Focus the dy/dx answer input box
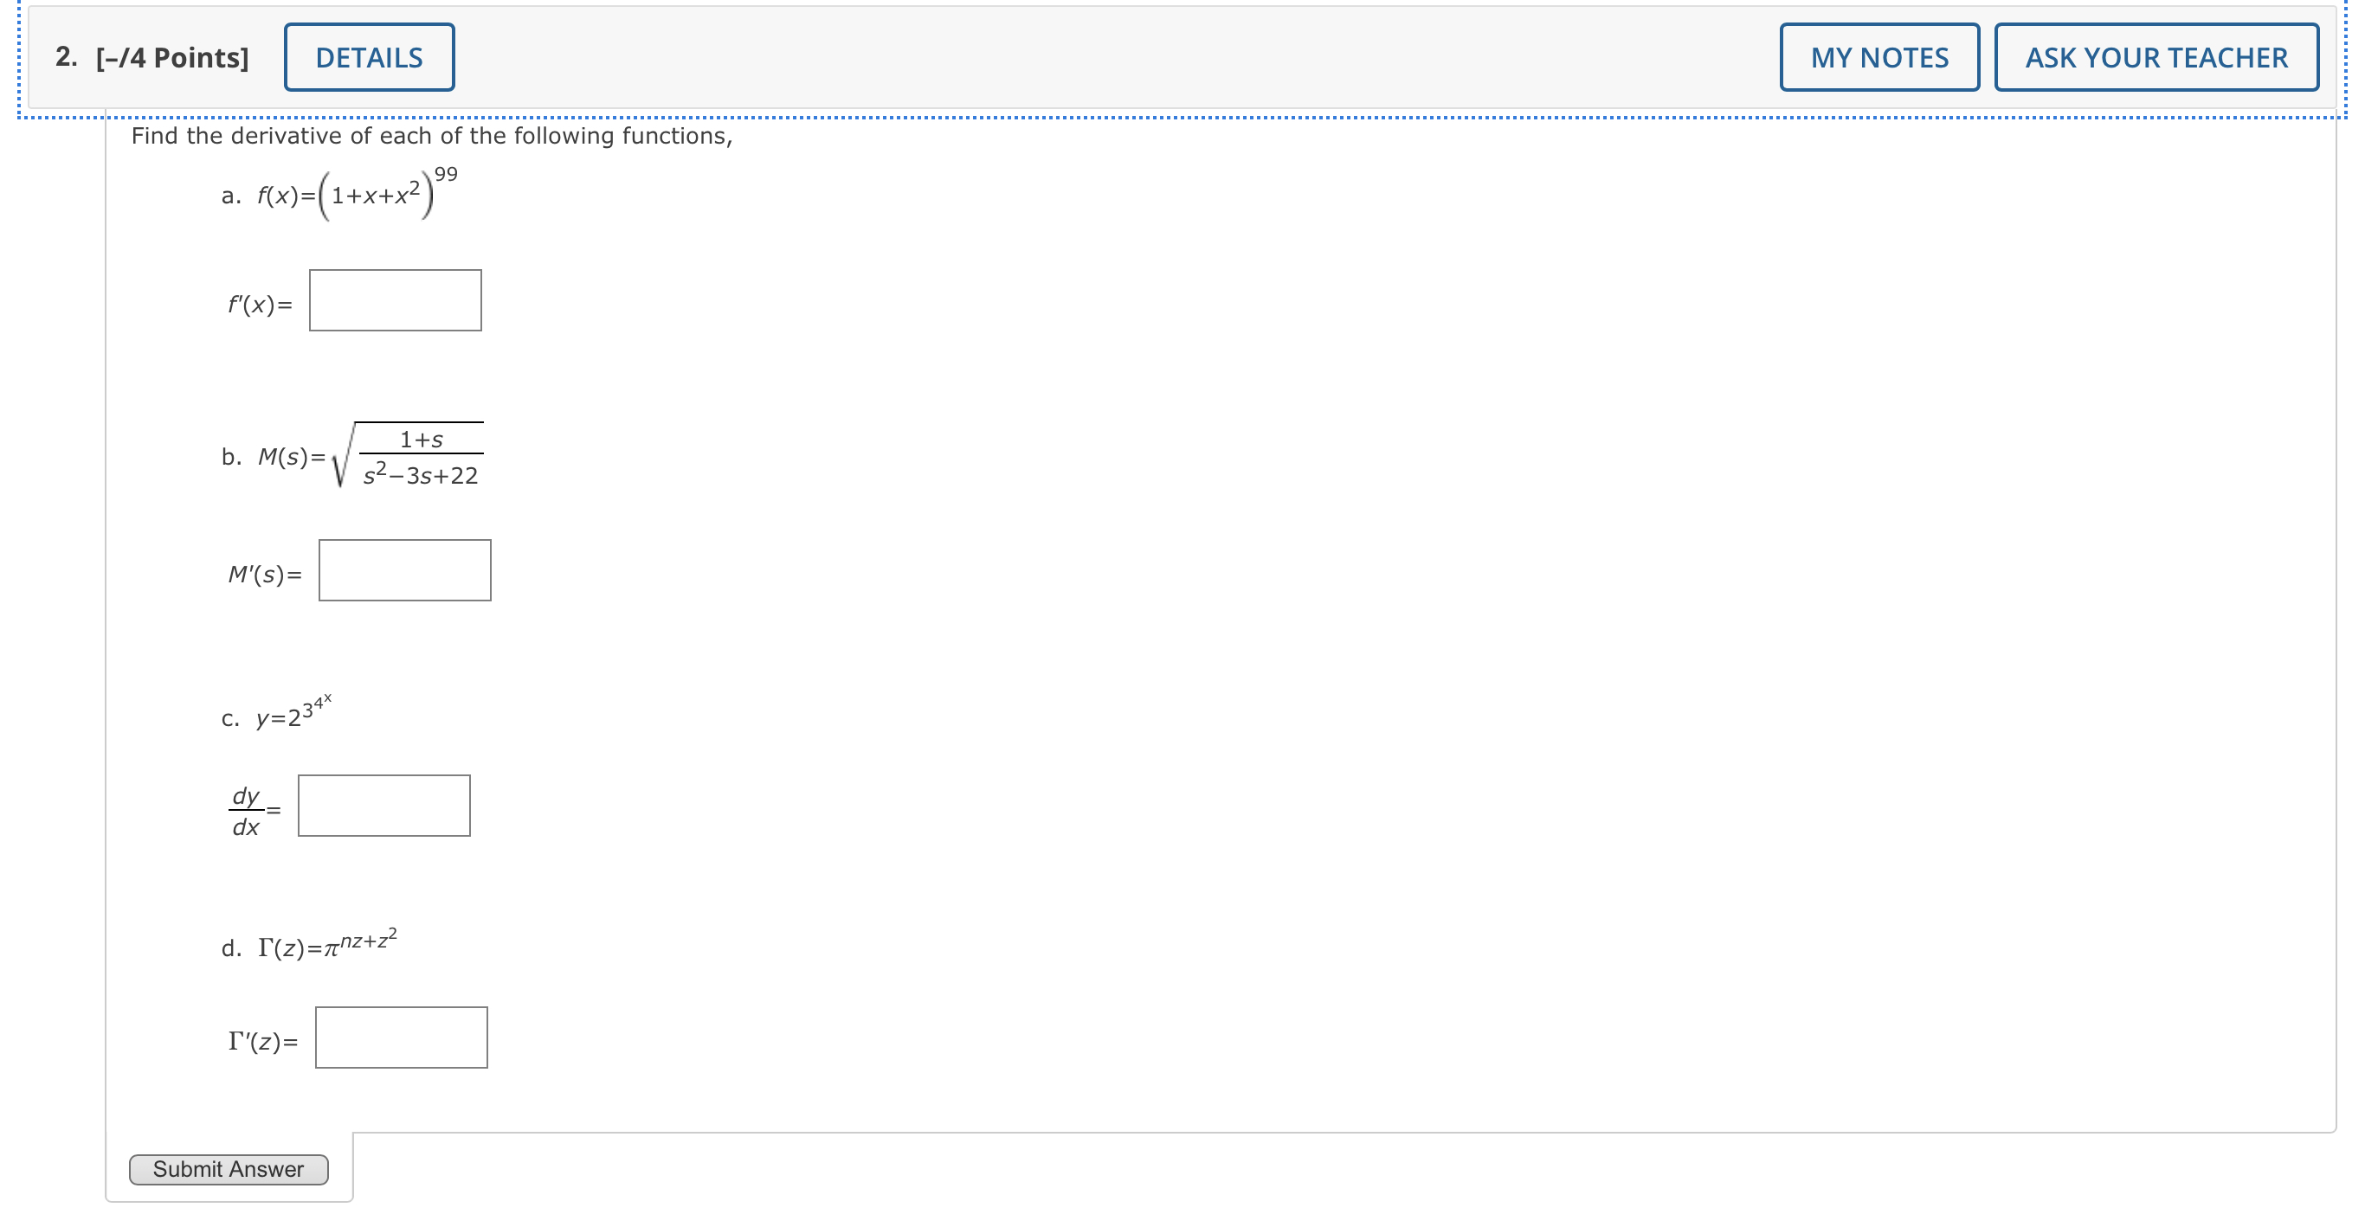 click(383, 806)
